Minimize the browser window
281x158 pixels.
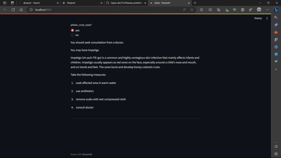tap(260, 3)
